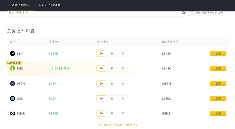235x129 pixels.
Task: Click the SOL token logo
Action: coord(12,98)
